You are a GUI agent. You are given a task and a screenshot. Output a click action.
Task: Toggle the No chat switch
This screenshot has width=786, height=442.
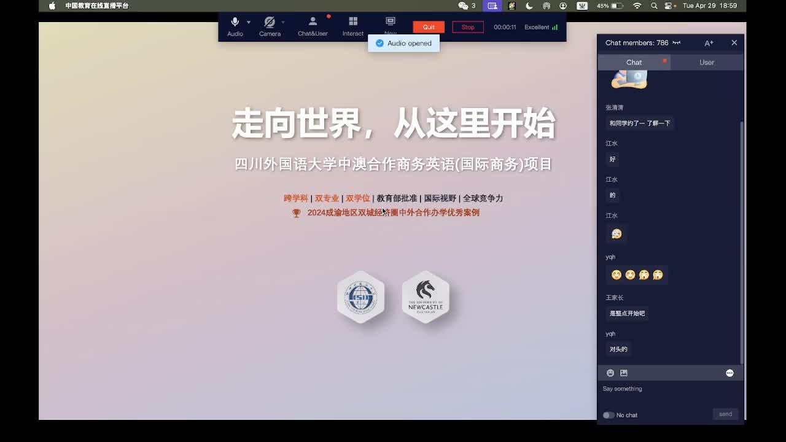[609, 415]
